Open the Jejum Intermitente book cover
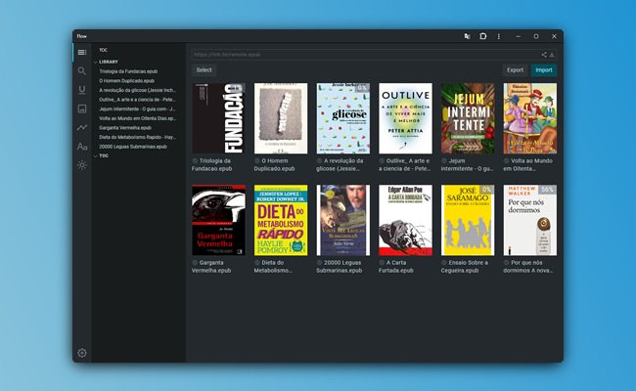 [468, 118]
